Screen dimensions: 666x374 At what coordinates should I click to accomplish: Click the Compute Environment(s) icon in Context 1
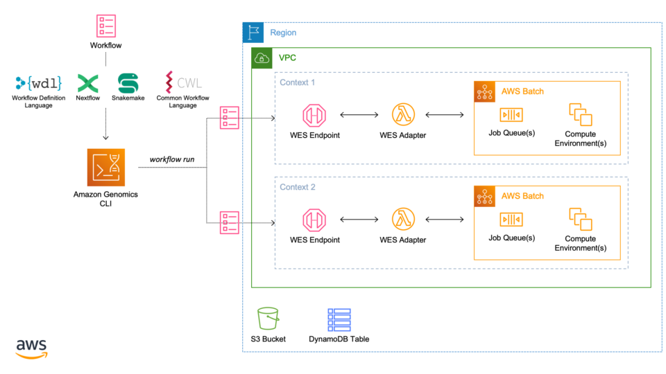(x=581, y=114)
